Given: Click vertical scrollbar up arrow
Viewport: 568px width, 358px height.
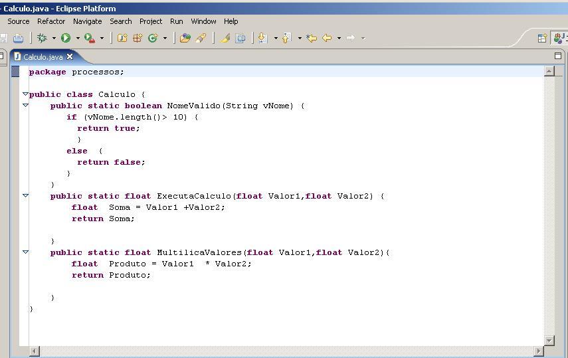Looking at the screenshot, I should coord(549,71).
